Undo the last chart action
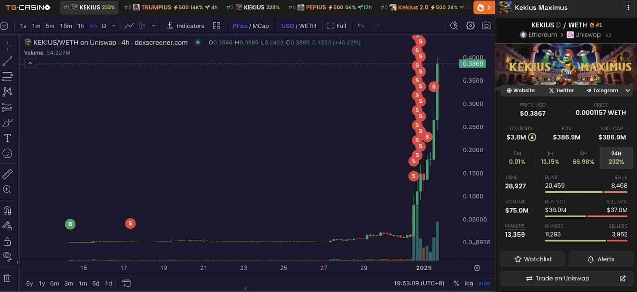 click(361, 26)
